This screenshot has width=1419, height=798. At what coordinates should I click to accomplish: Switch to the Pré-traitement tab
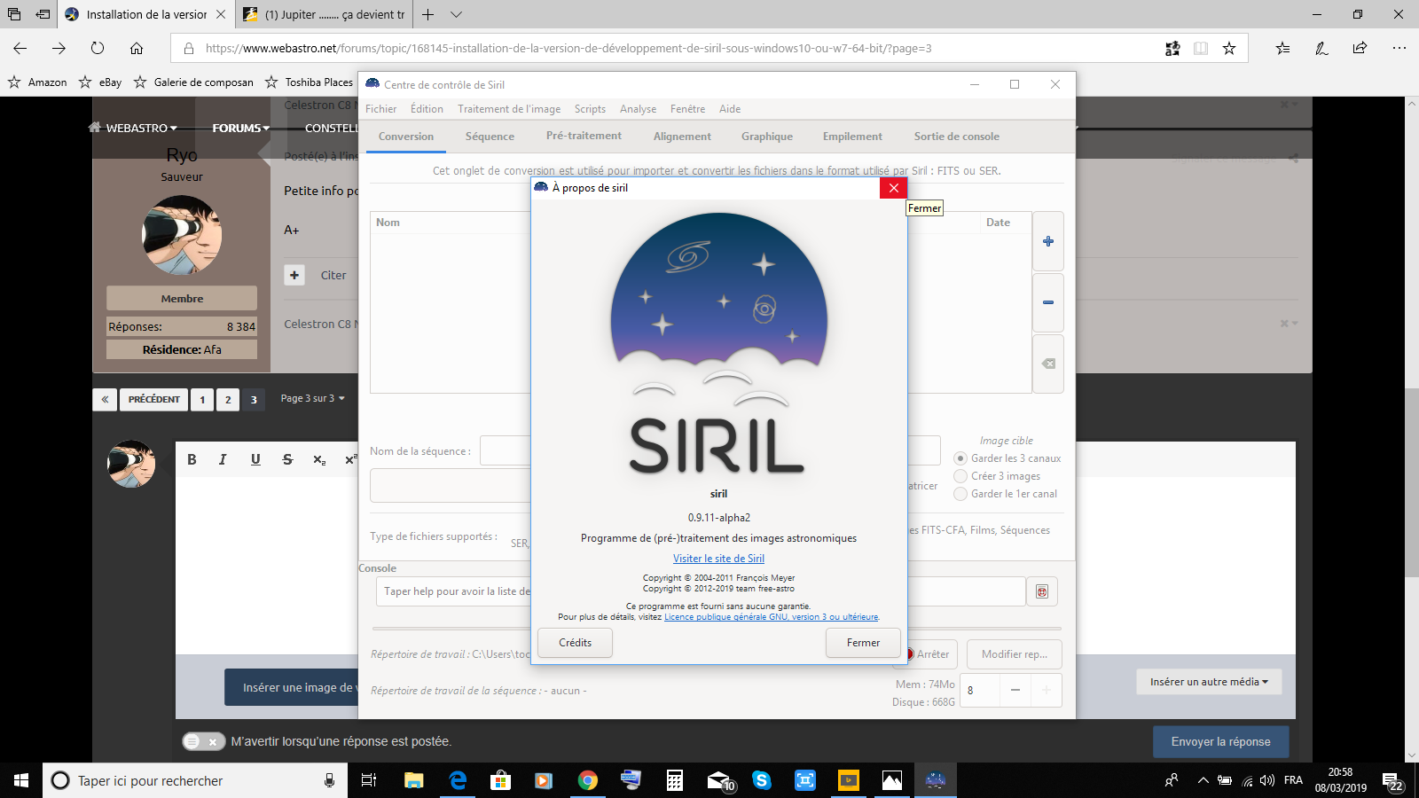[584, 137]
